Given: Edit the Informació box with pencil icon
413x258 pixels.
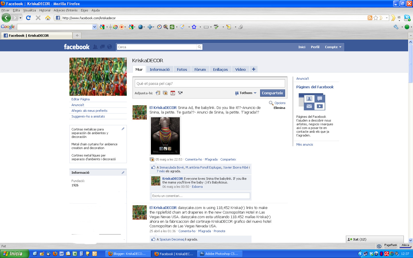Looking at the screenshot, I should 123,173.
